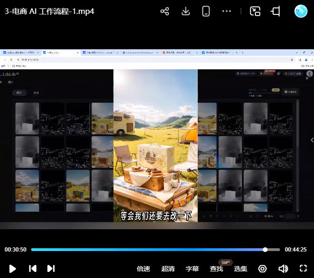This screenshot has width=314, height=278.
Task: Mute the video volume
Action: (x=283, y=269)
